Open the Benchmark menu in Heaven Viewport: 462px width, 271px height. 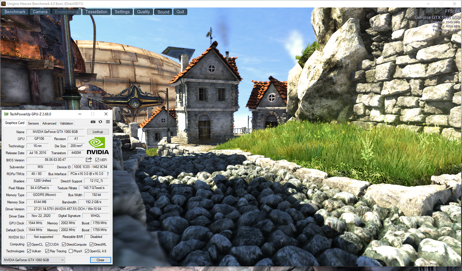[x=15, y=12]
